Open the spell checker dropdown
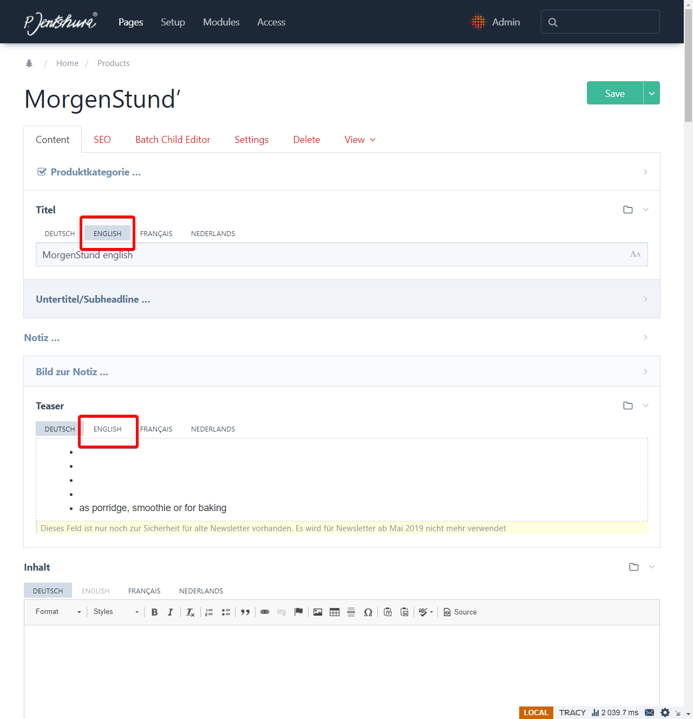 point(426,612)
